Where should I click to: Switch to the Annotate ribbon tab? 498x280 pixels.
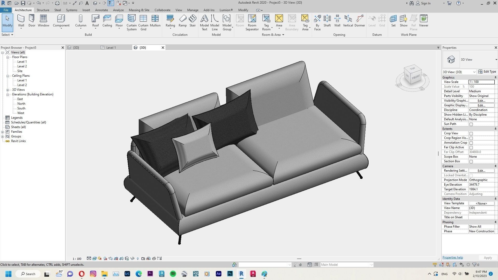(101, 10)
